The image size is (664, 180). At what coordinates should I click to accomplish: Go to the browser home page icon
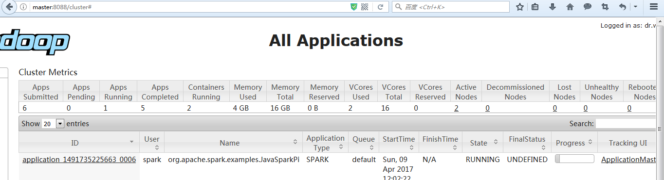(570, 7)
